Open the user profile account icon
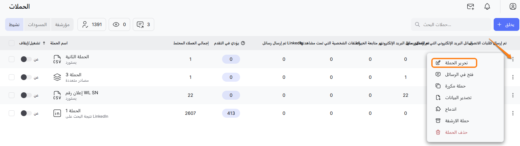Screen dimensions: 520x146 (513, 7)
